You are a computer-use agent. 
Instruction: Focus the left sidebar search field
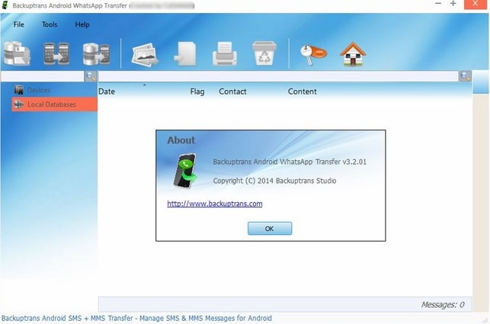(x=42, y=76)
